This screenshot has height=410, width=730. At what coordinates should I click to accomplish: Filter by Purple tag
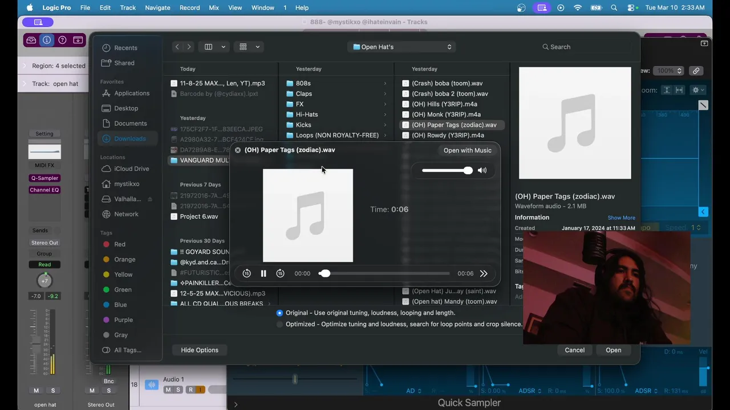[x=123, y=320]
